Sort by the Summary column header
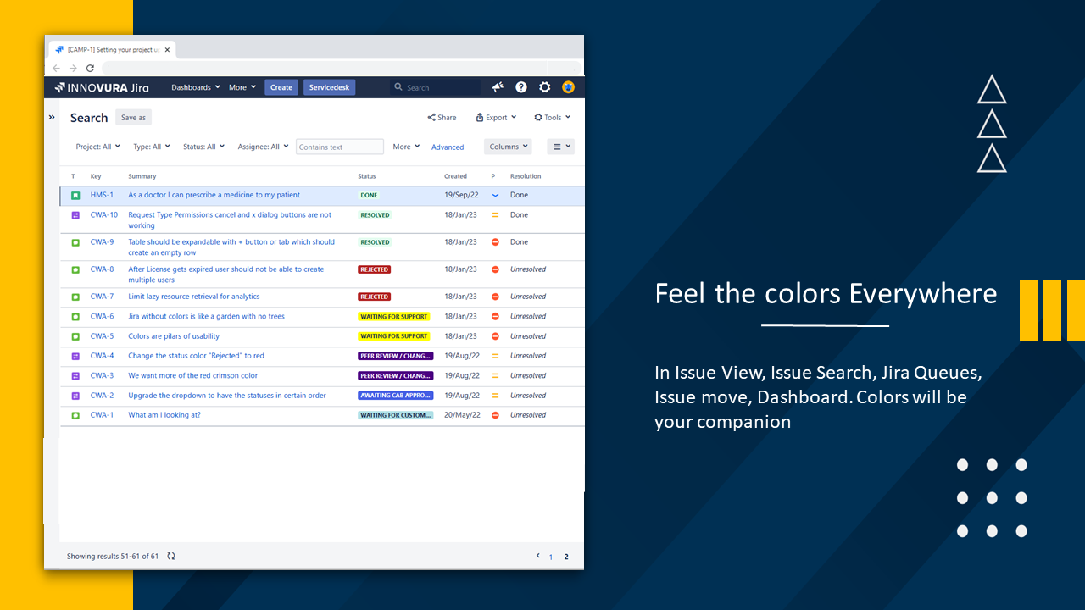Screen dimensions: 1085x610 point(142,176)
